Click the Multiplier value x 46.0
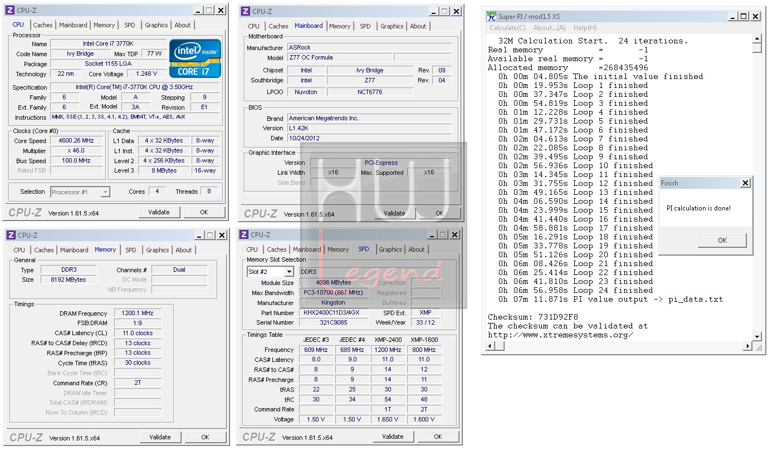The width and height of the screenshot is (768, 451). coord(76,151)
